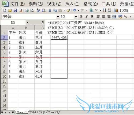Open the AutoSum functions dropdown arrow
This screenshot has height=115, width=134.
pos(100,10)
